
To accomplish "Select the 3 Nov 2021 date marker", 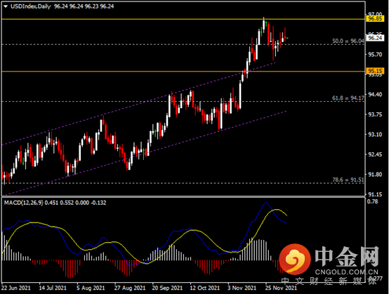I will pyautogui.click(x=242, y=288).
